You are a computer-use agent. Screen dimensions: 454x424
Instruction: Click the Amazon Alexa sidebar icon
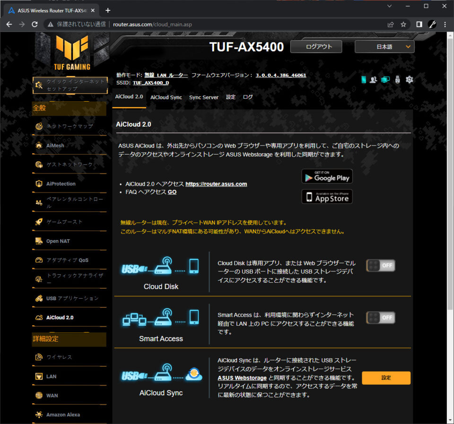click(39, 415)
